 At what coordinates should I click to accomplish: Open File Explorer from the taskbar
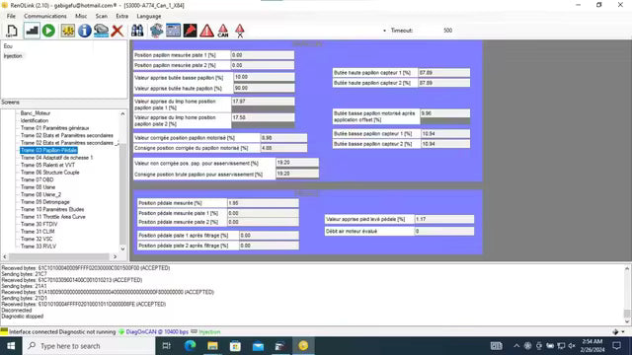pos(213,346)
